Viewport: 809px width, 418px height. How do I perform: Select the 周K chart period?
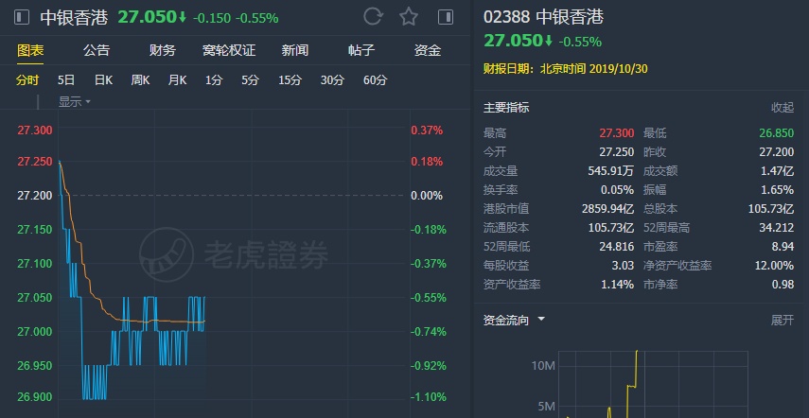coord(140,80)
